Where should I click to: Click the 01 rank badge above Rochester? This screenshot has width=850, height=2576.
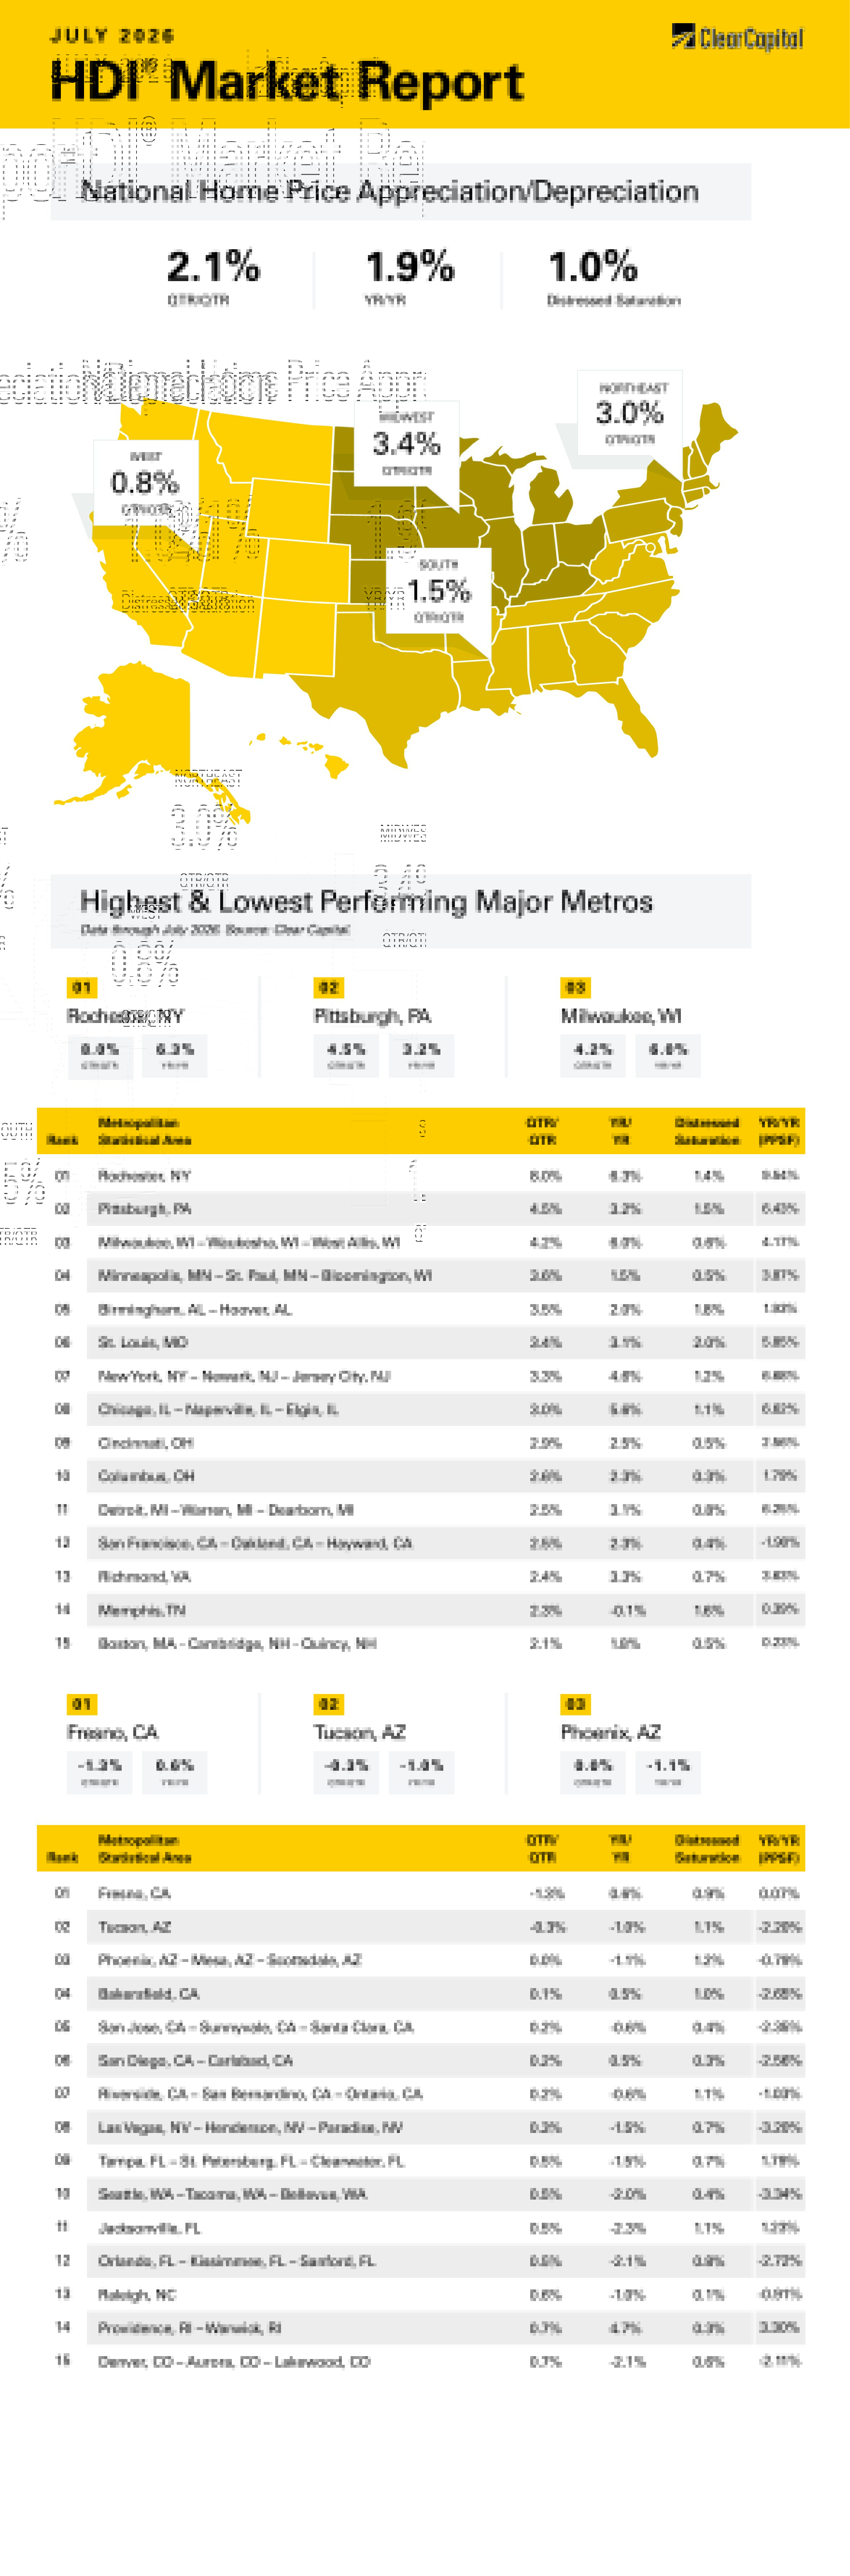81,987
